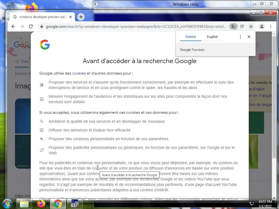
Task: Click the to English link on right side
Action: pyautogui.click(x=257, y=89)
